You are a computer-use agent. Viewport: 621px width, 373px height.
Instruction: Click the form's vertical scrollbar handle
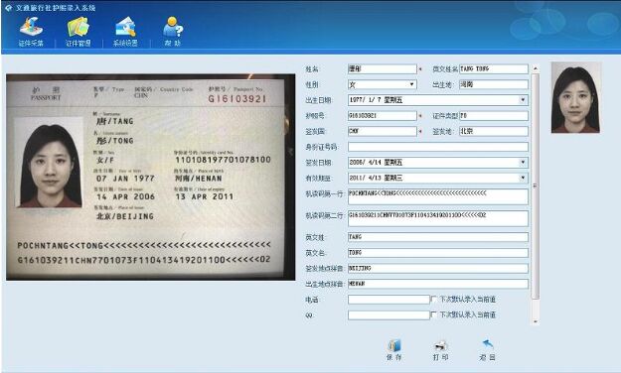(x=536, y=186)
